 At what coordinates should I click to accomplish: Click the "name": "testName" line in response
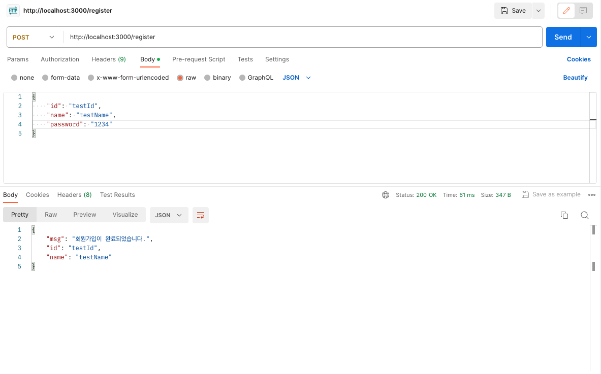coord(79,257)
